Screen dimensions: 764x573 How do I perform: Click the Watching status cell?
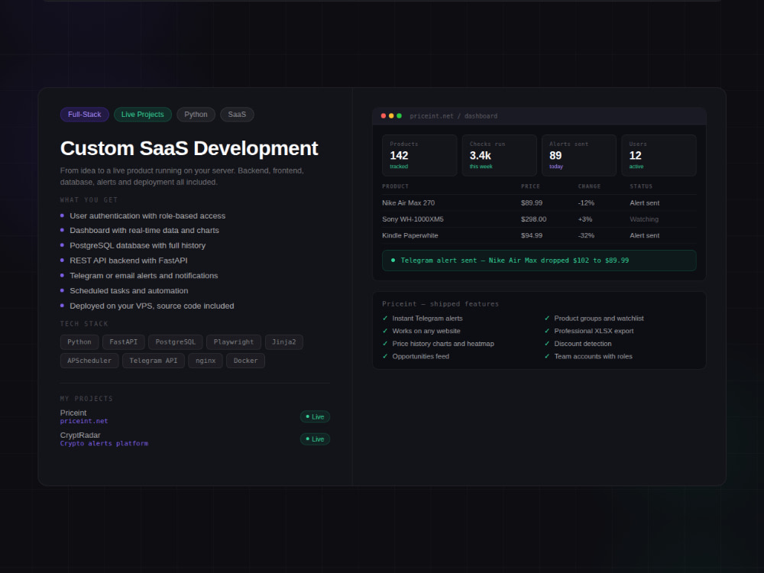pos(644,219)
